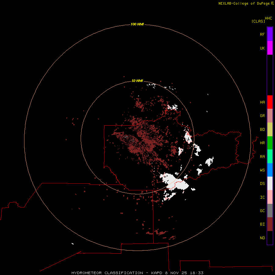The width and height of the screenshot is (275, 275).
Task: Click the HA legend label
Action: click(x=262, y=102)
